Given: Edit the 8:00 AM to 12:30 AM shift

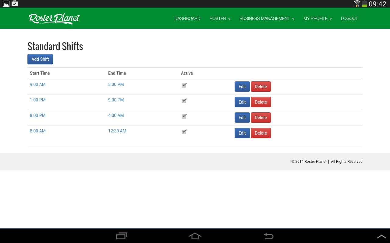Looking at the screenshot, I should [242, 133].
